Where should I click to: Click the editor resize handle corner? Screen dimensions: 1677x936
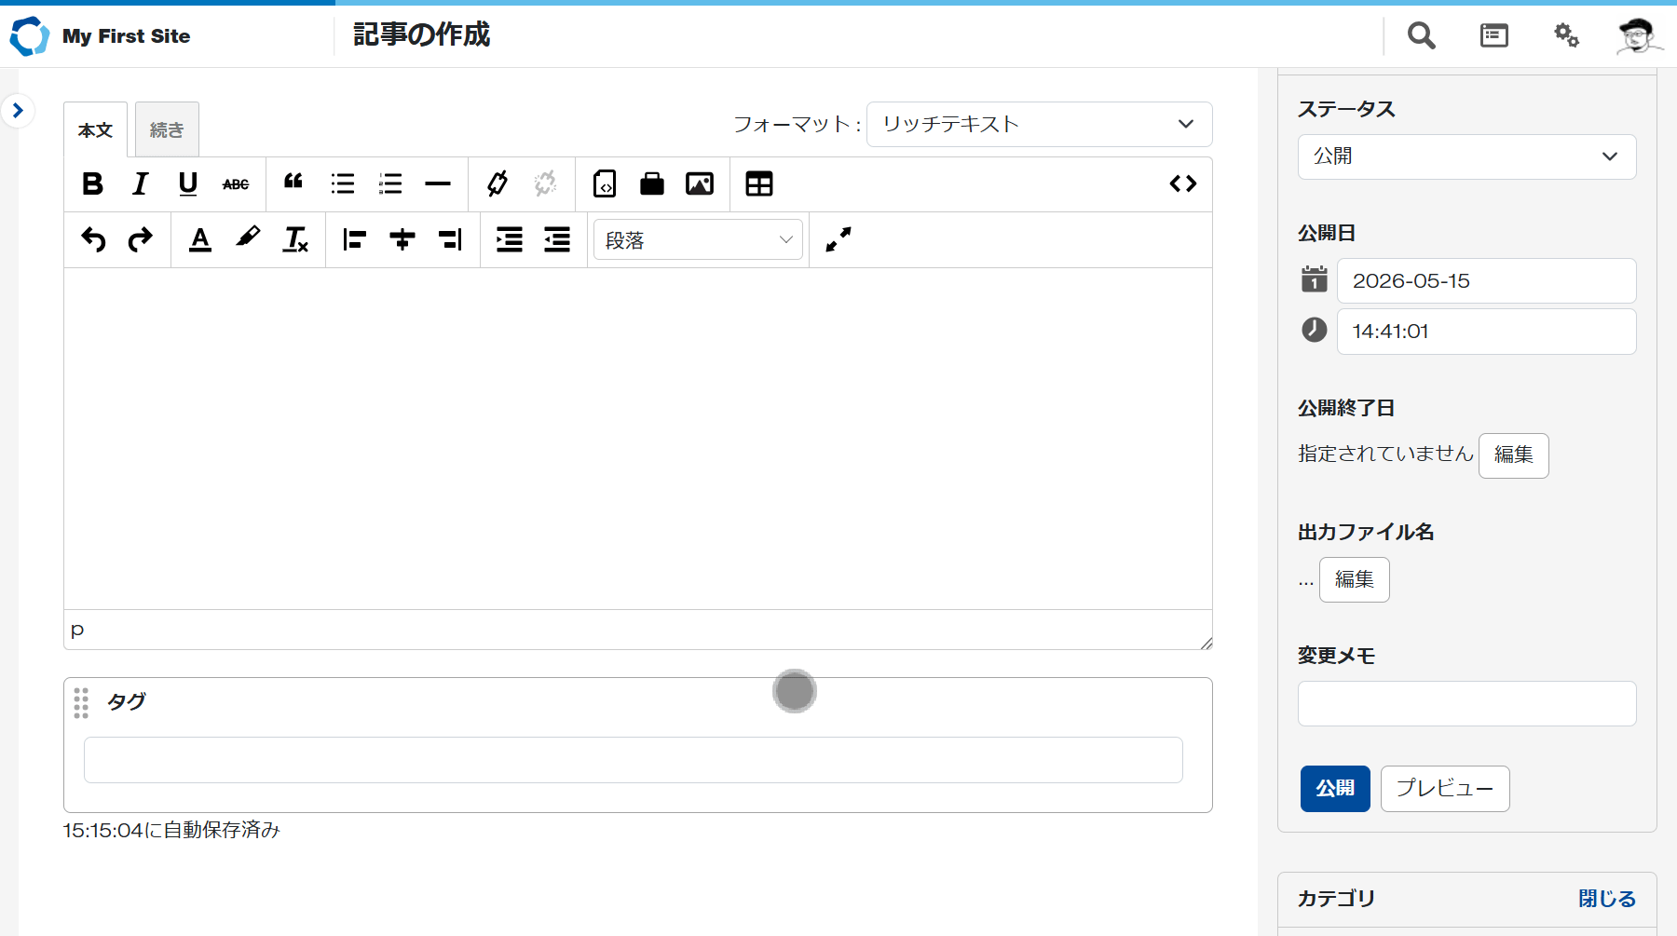point(1206,643)
